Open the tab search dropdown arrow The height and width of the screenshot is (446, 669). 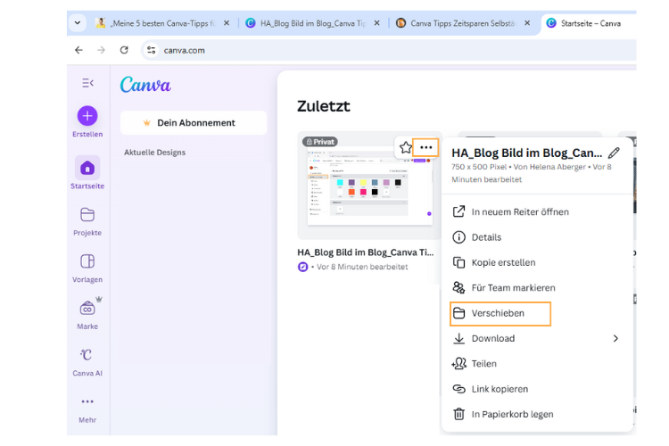pos(78,23)
